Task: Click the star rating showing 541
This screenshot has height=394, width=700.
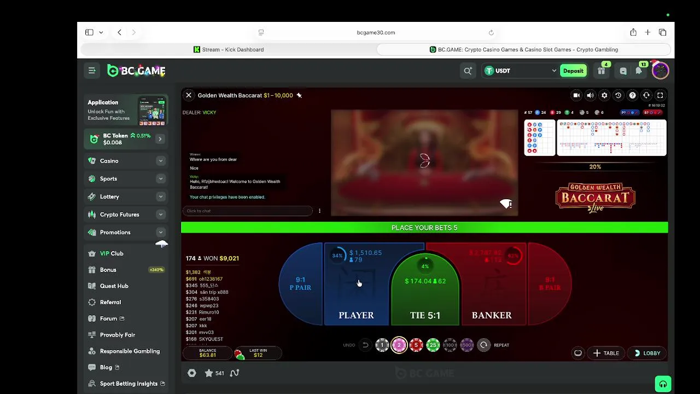Action: pyautogui.click(x=214, y=373)
